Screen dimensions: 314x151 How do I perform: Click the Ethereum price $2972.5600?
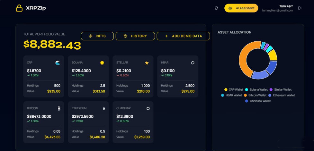(83, 116)
